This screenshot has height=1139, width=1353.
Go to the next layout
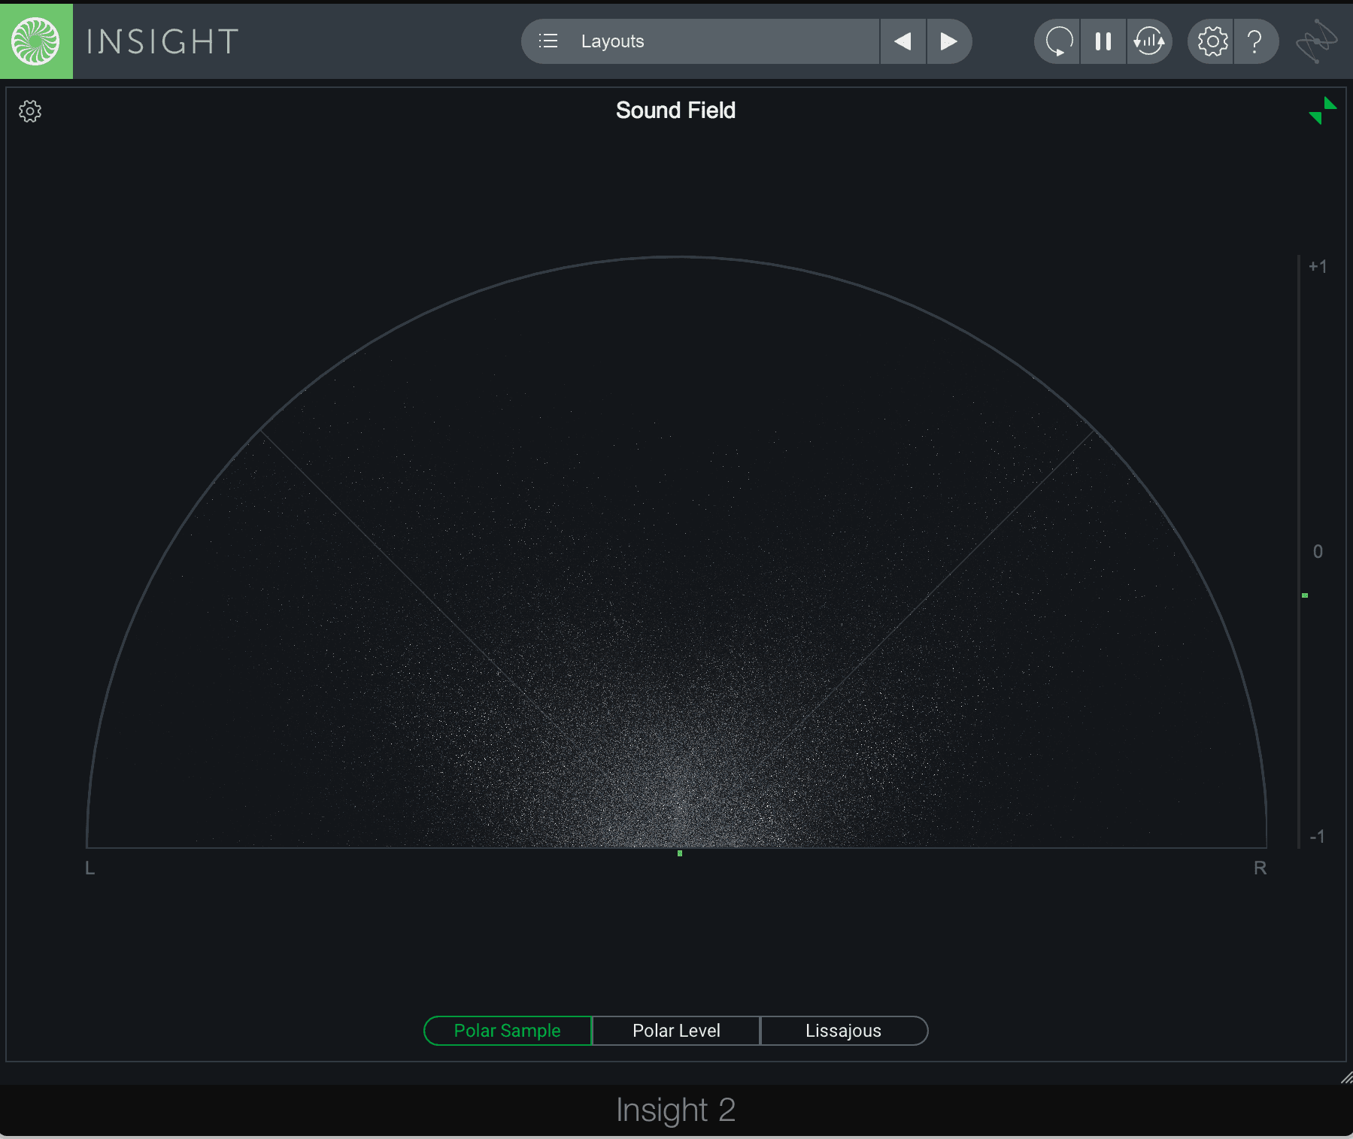949,41
